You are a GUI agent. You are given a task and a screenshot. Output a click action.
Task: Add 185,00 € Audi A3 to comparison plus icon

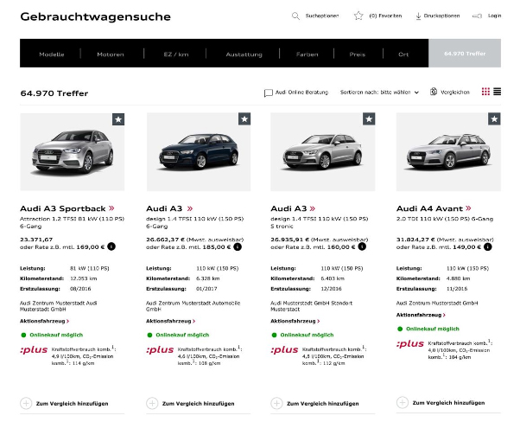(x=152, y=403)
